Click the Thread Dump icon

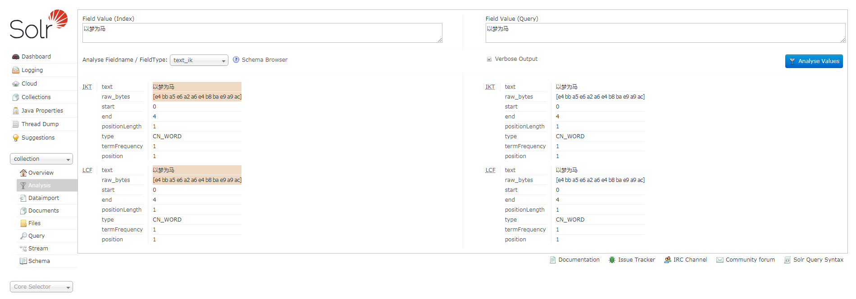click(16, 124)
